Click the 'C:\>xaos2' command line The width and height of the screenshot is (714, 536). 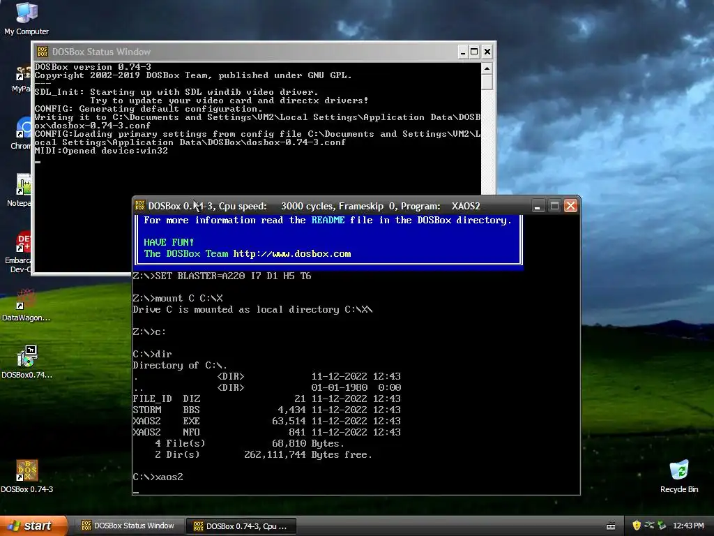tap(158, 477)
